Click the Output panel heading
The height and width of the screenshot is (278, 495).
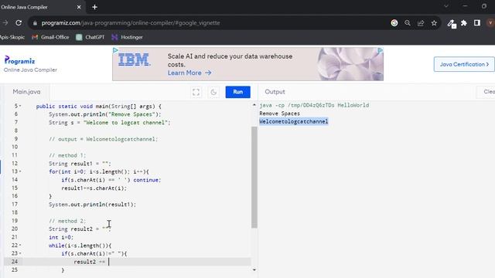(x=275, y=92)
